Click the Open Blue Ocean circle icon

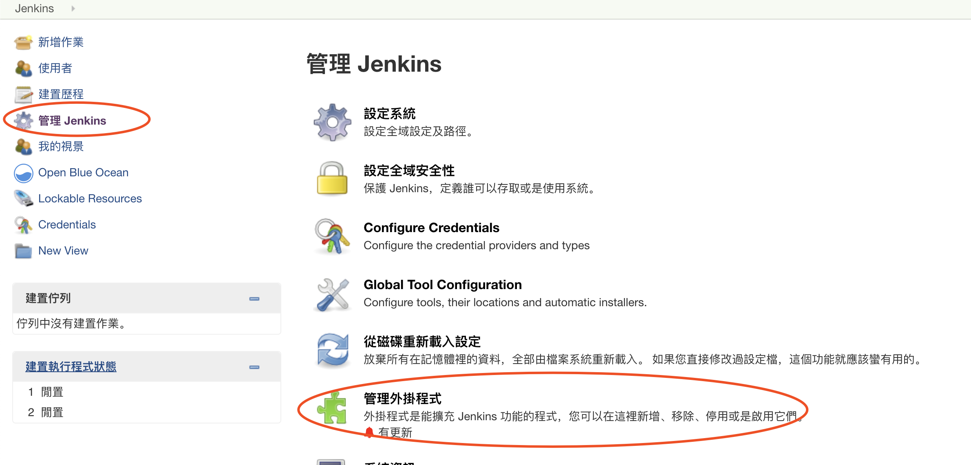(x=23, y=173)
